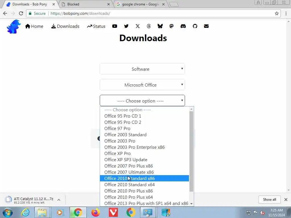Open File Explorer from the taskbar
291x218 pixels.
click(42, 212)
